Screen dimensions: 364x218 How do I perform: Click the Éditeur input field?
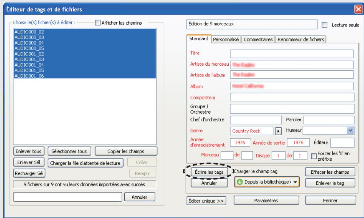342,143
